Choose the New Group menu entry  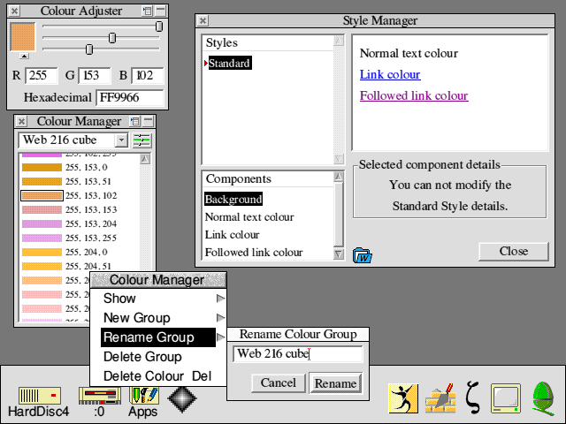tap(158, 318)
